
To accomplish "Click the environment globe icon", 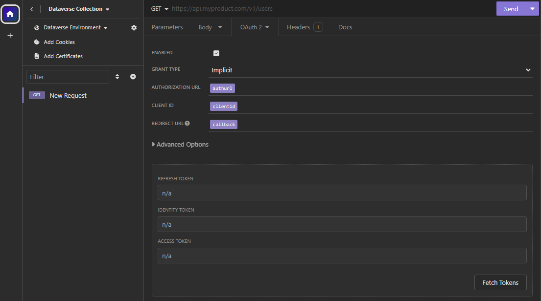I will (36, 27).
